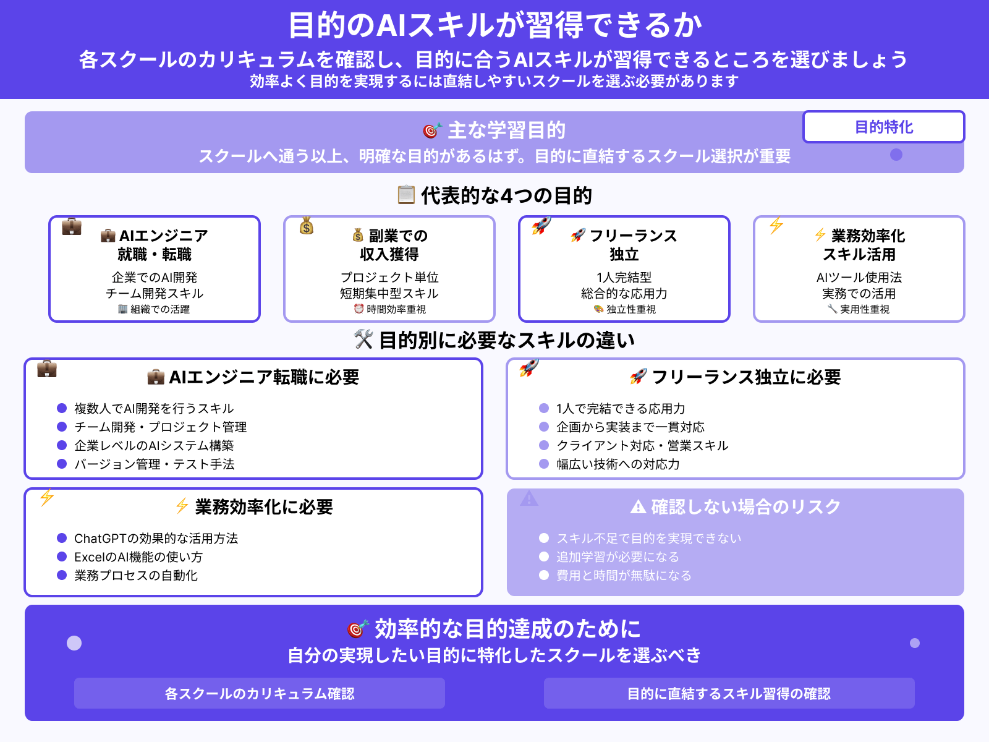Click the clipboard icon beside 代表的な4つの目的
The height and width of the screenshot is (742, 989).
pos(406,195)
